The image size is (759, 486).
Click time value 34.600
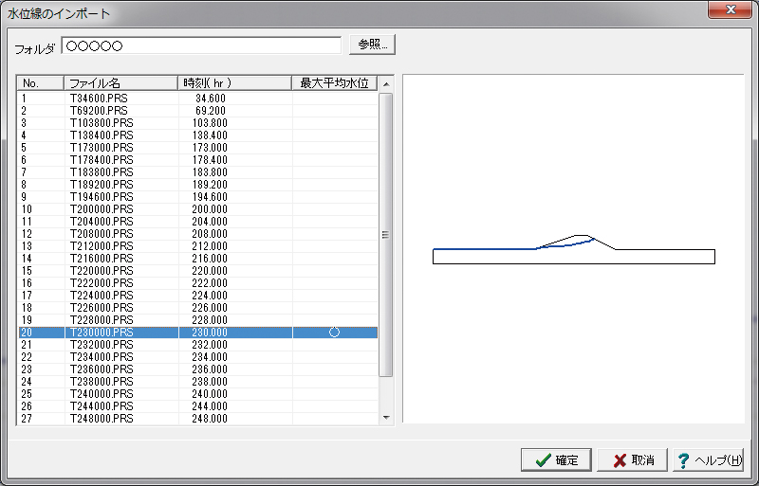(x=211, y=99)
